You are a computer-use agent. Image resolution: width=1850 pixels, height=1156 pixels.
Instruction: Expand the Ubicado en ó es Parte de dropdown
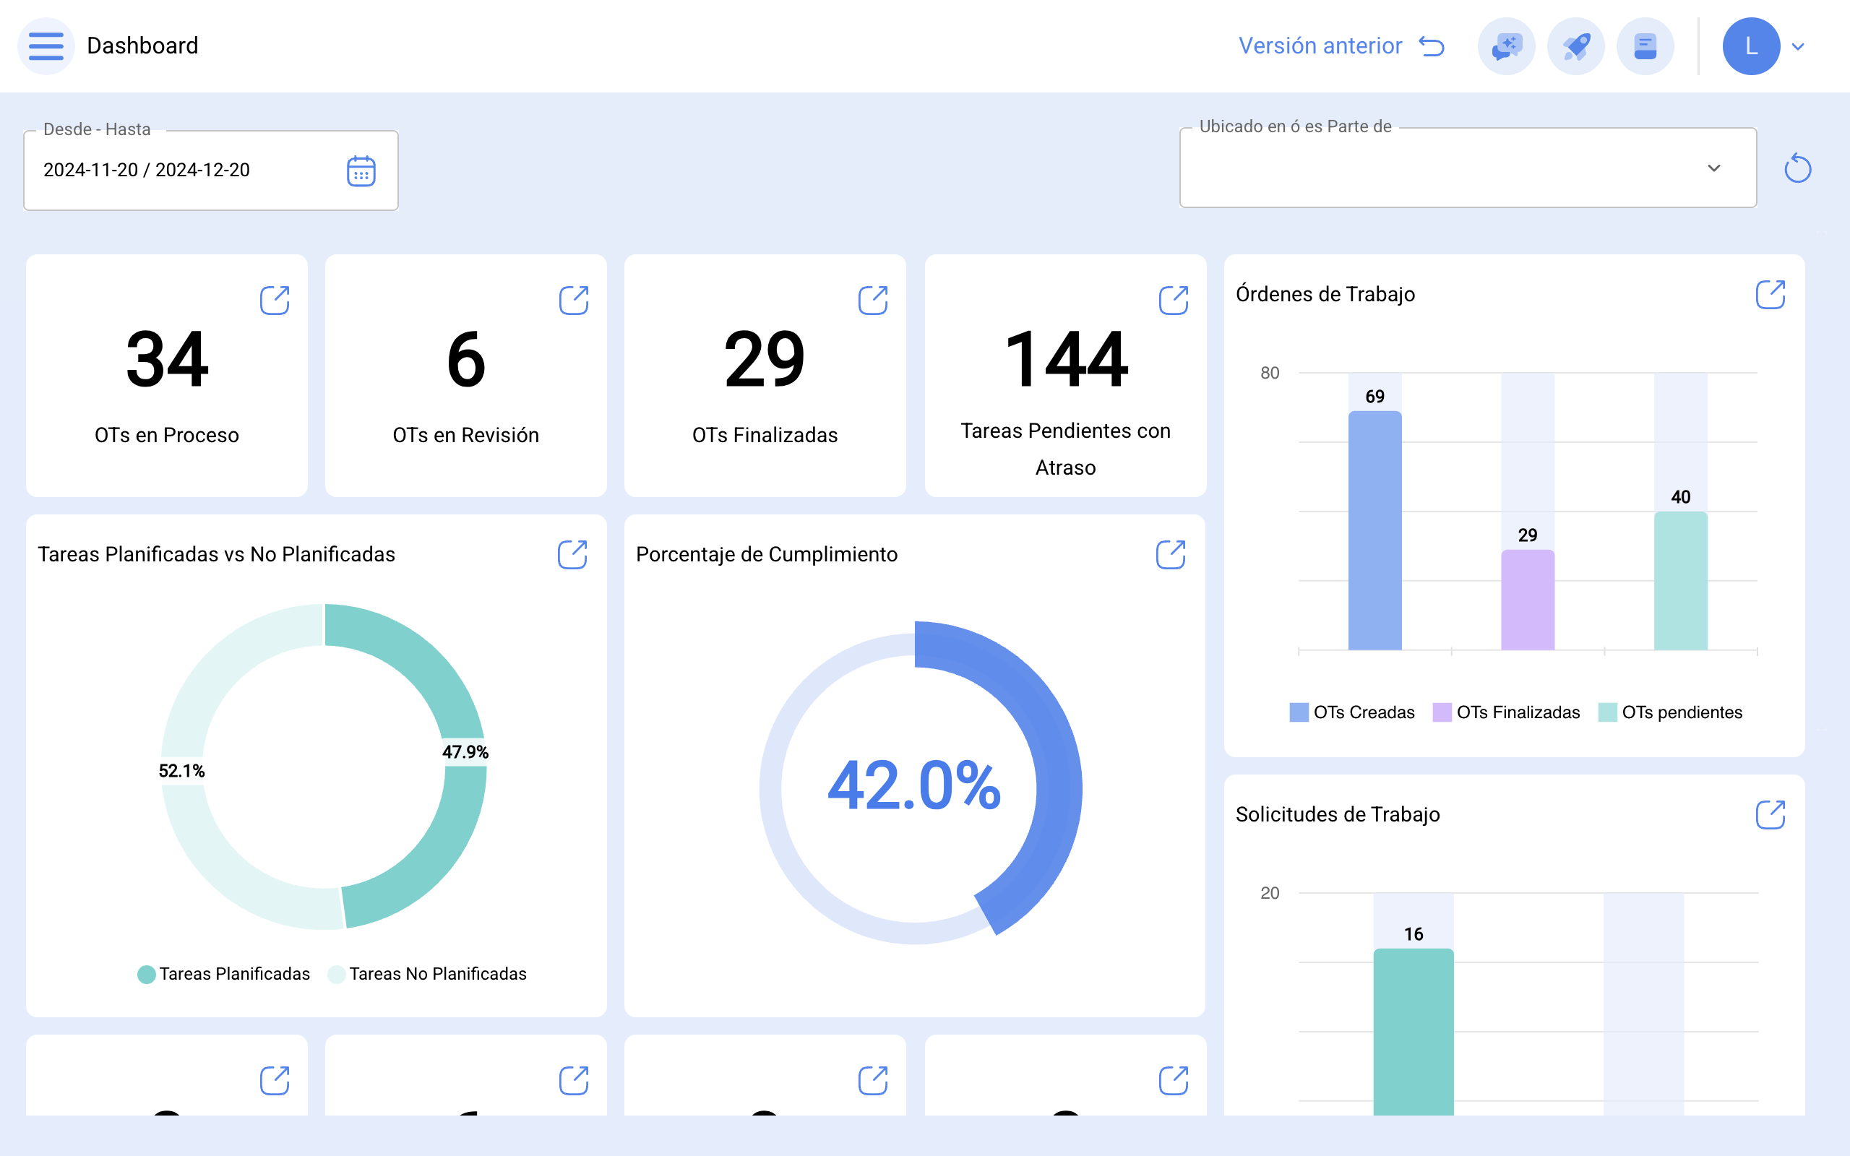pos(1714,168)
